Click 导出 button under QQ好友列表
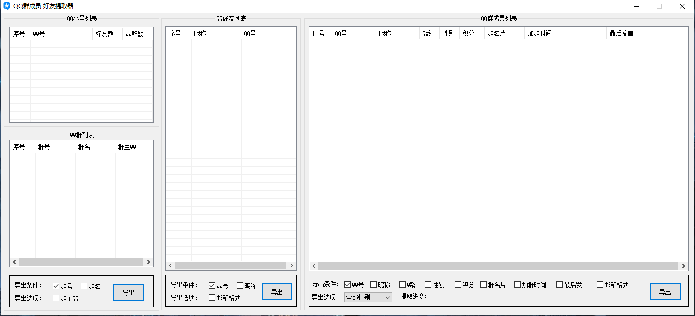695x316 pixels. tap(277, 292)
